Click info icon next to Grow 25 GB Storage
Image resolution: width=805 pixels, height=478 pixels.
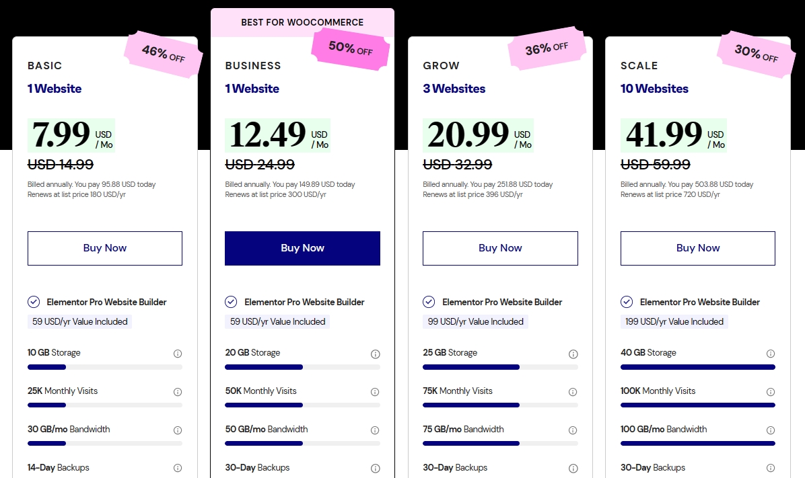click(x=573, y=354)
